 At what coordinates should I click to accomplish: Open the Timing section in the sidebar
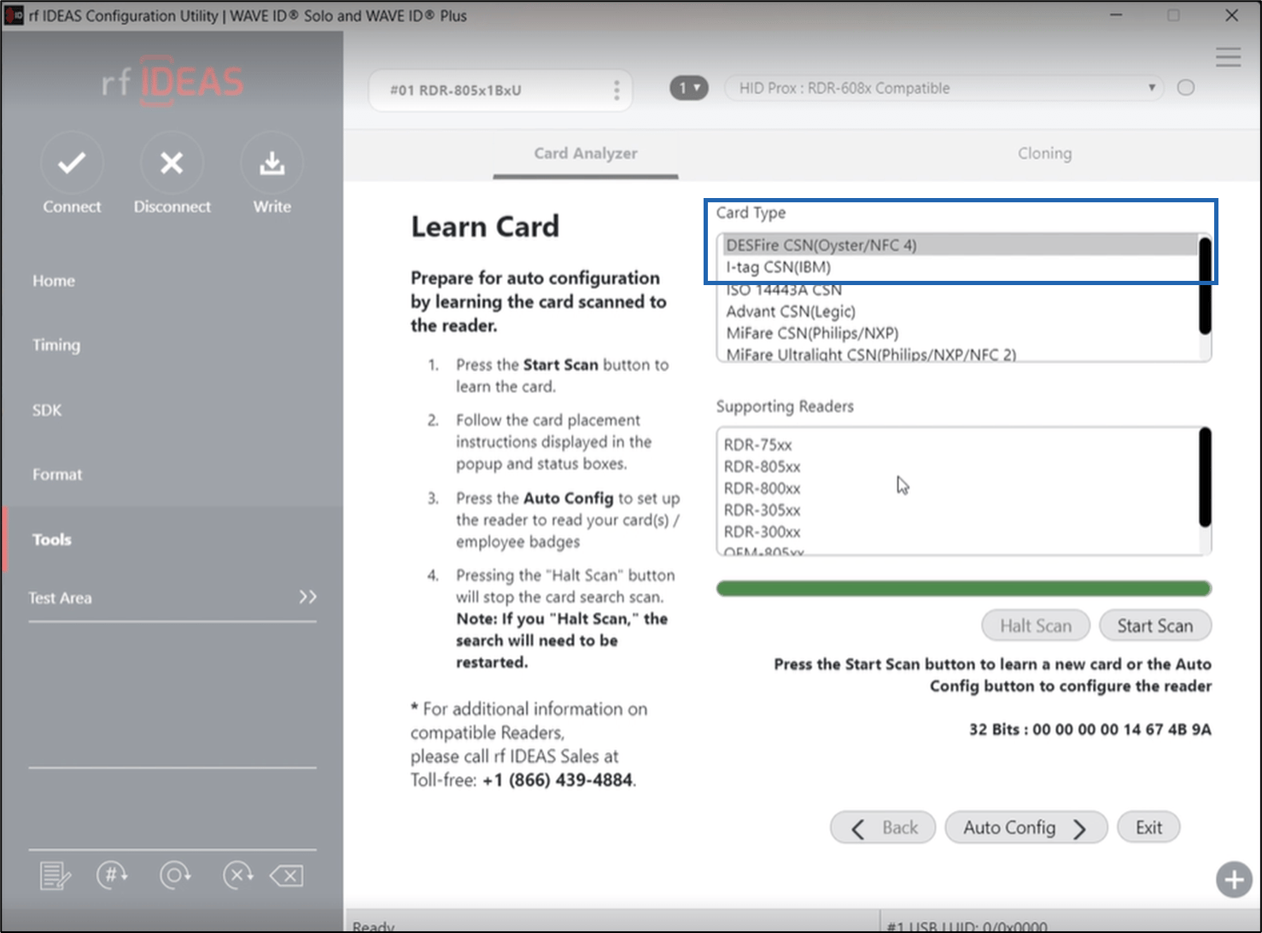56,345
